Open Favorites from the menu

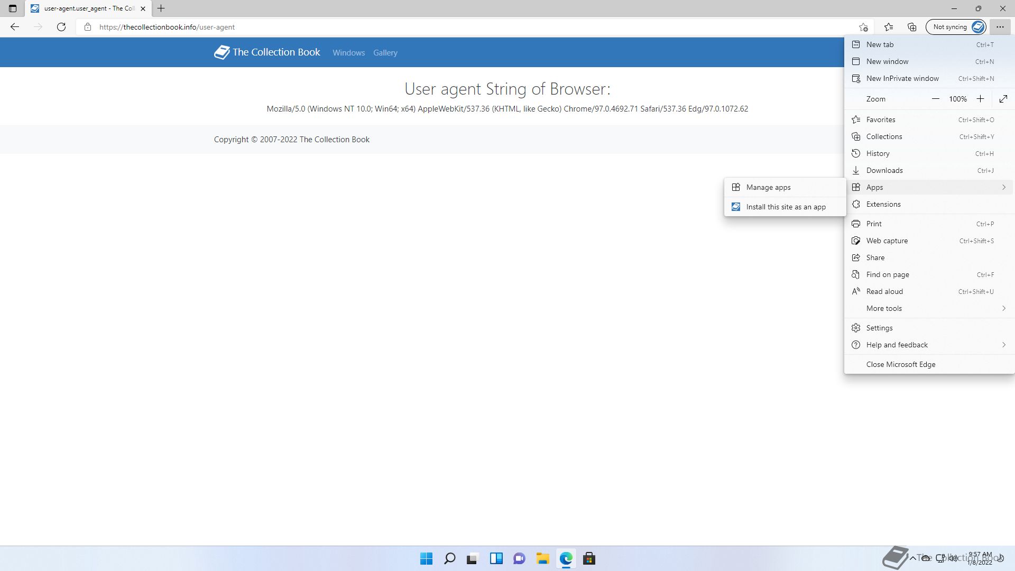pyautogui.click(x=929, y=119)
